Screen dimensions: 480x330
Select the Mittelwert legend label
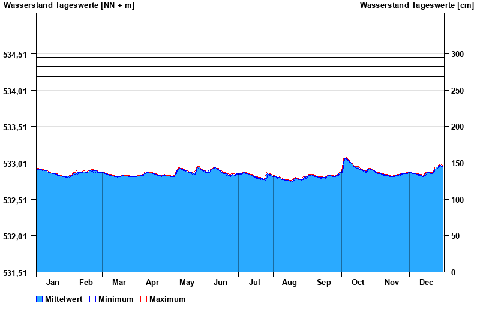coord(64,299)
